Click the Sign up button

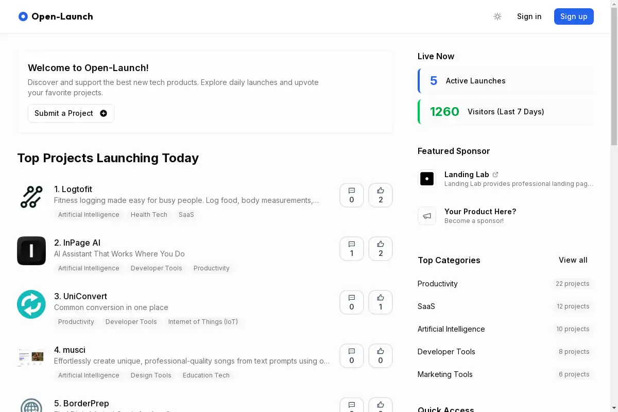coord(574,16)
